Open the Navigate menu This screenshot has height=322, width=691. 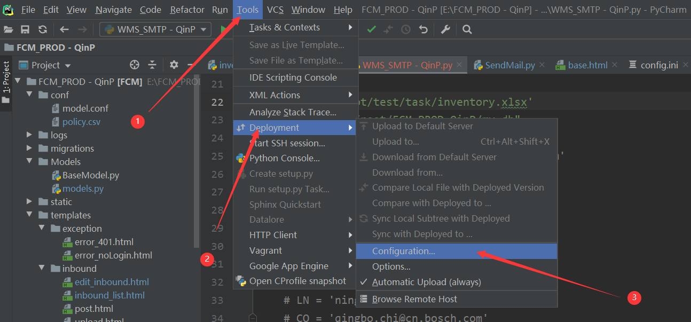[114, 10]
